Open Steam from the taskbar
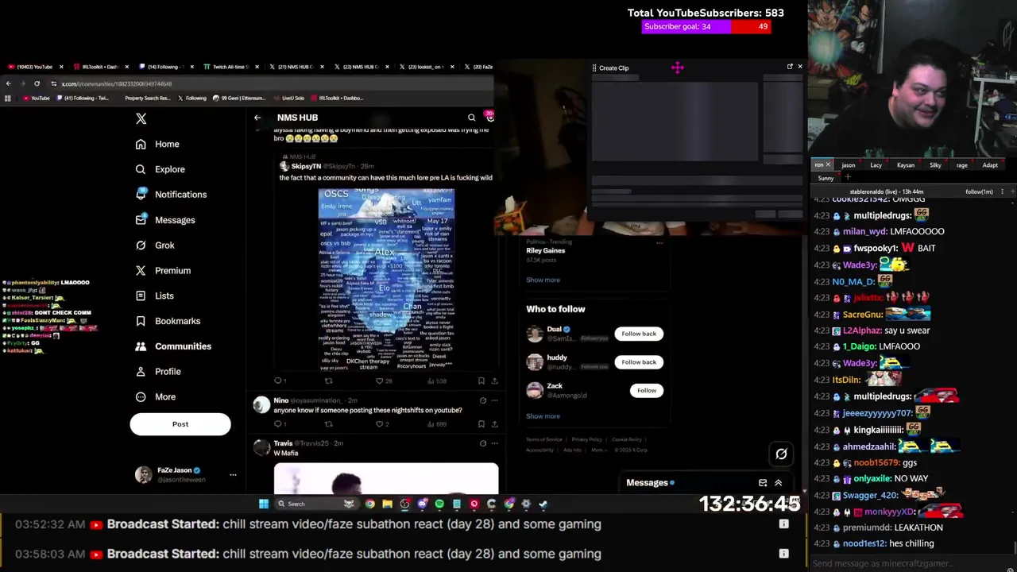 (543, 504)
